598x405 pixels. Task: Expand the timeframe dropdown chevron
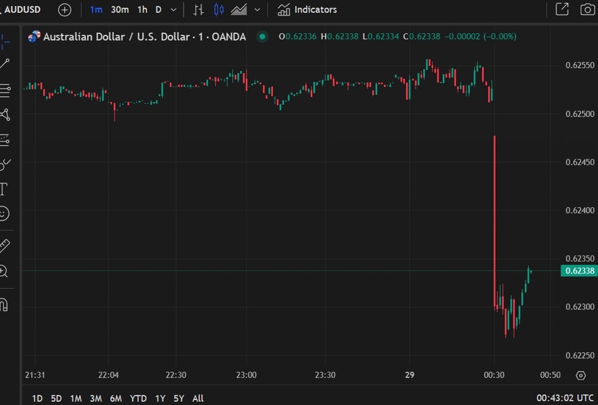point(172,9)
